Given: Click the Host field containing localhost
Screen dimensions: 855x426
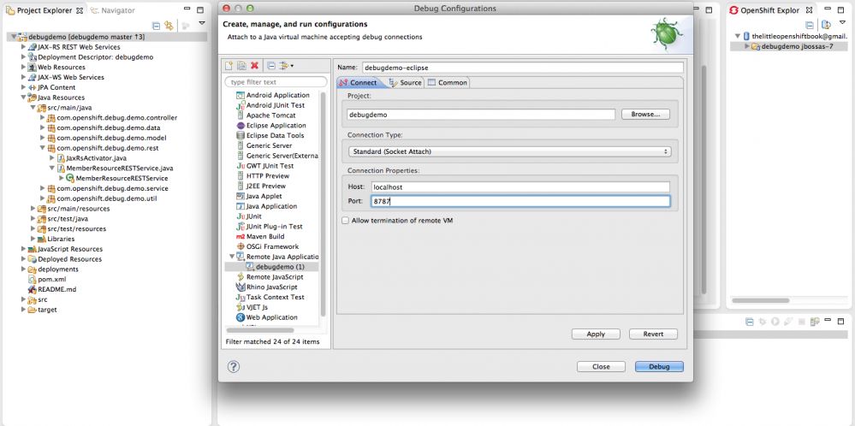Looking at the screenshot, I should pyautogui.click(x=520, y=186).
